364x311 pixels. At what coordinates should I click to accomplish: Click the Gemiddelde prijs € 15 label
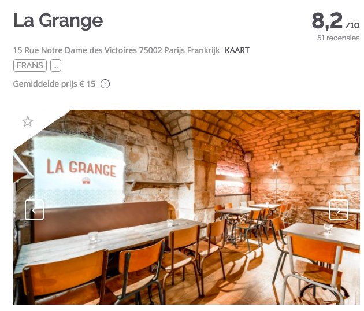pyautogui.click(x=54, y=84)
